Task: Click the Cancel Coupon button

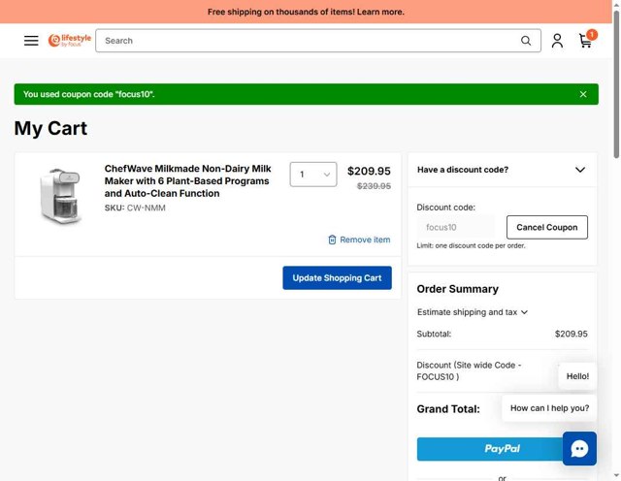Action: (x=547, y=227)
